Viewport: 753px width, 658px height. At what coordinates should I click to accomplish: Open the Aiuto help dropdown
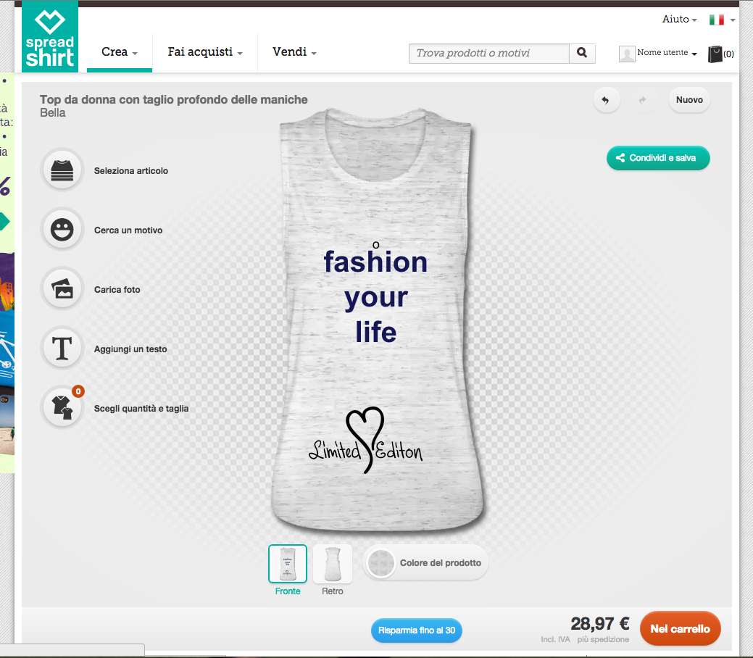point(679,20)
